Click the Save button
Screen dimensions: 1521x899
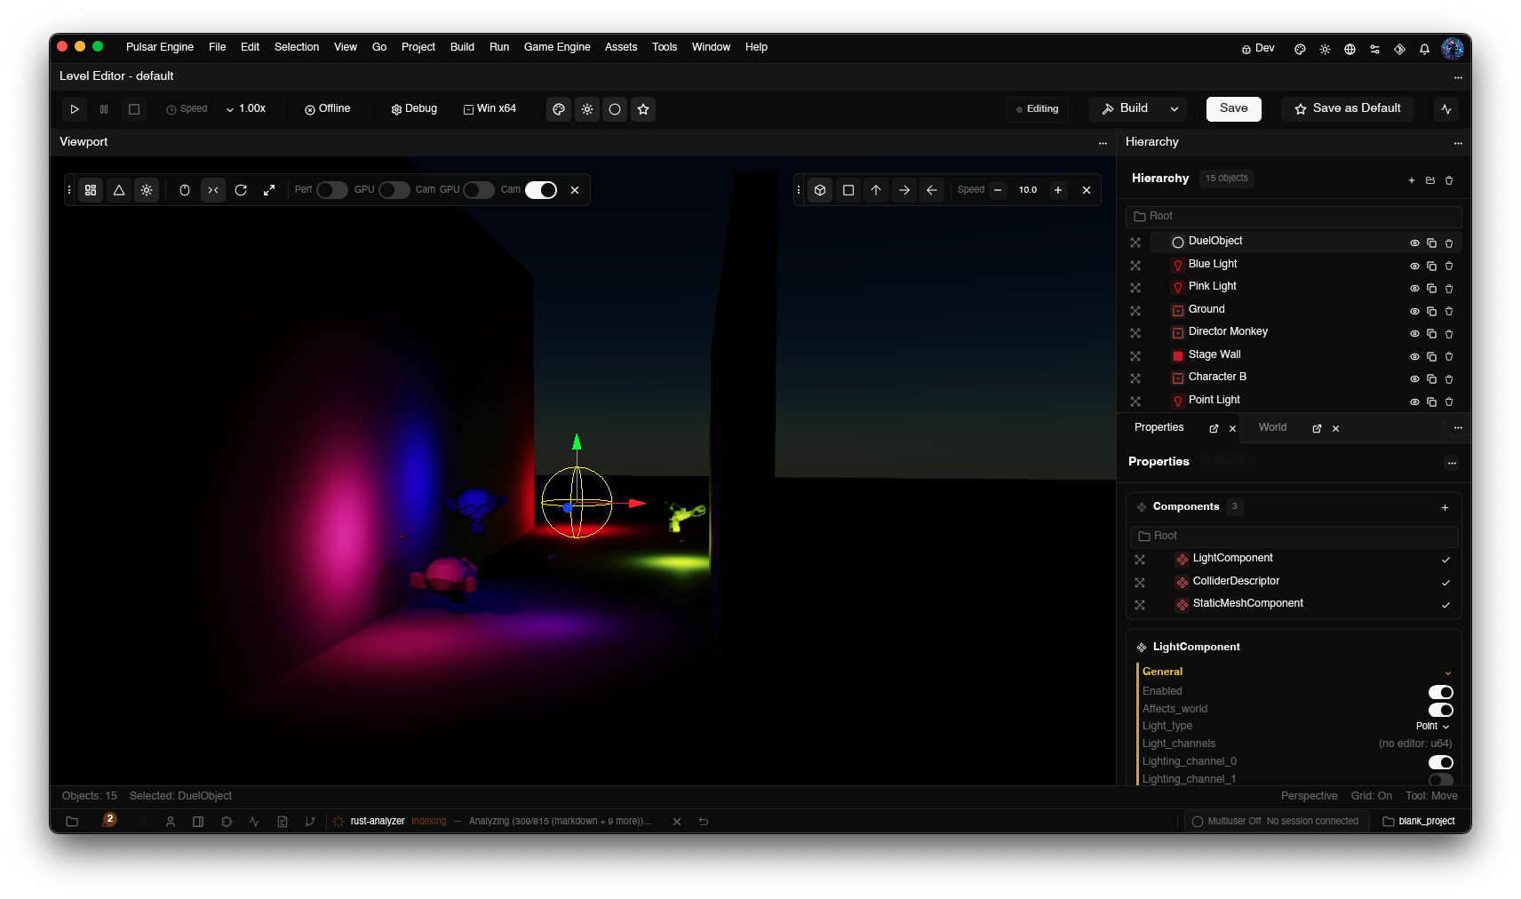[x=1233, y=108]
